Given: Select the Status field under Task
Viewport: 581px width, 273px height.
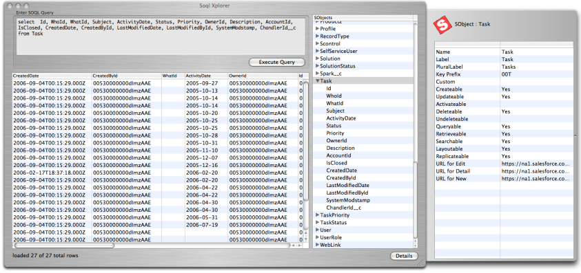Looking at the screenshot, I should (334, 126).
